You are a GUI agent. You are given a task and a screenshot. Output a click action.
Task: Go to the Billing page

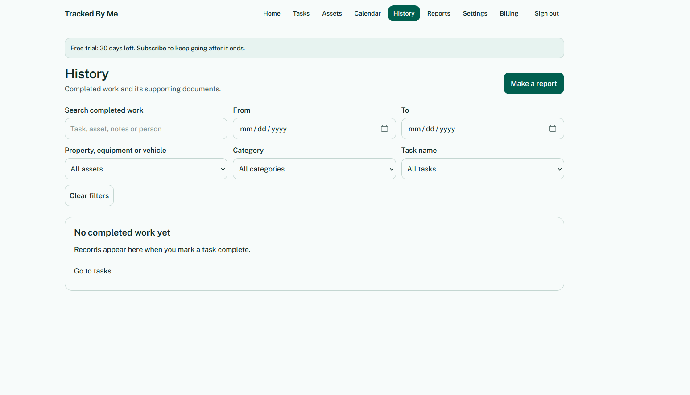[x=509, y=13]
